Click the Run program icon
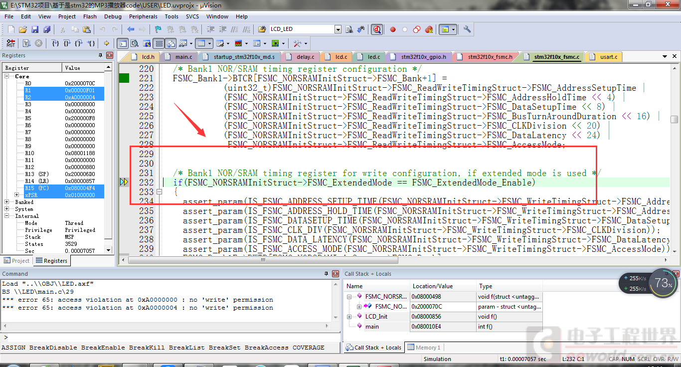 coord(27,43)
